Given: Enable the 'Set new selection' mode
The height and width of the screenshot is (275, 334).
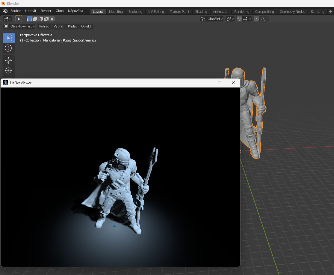Looking at the screenshot, I should 29,19.
